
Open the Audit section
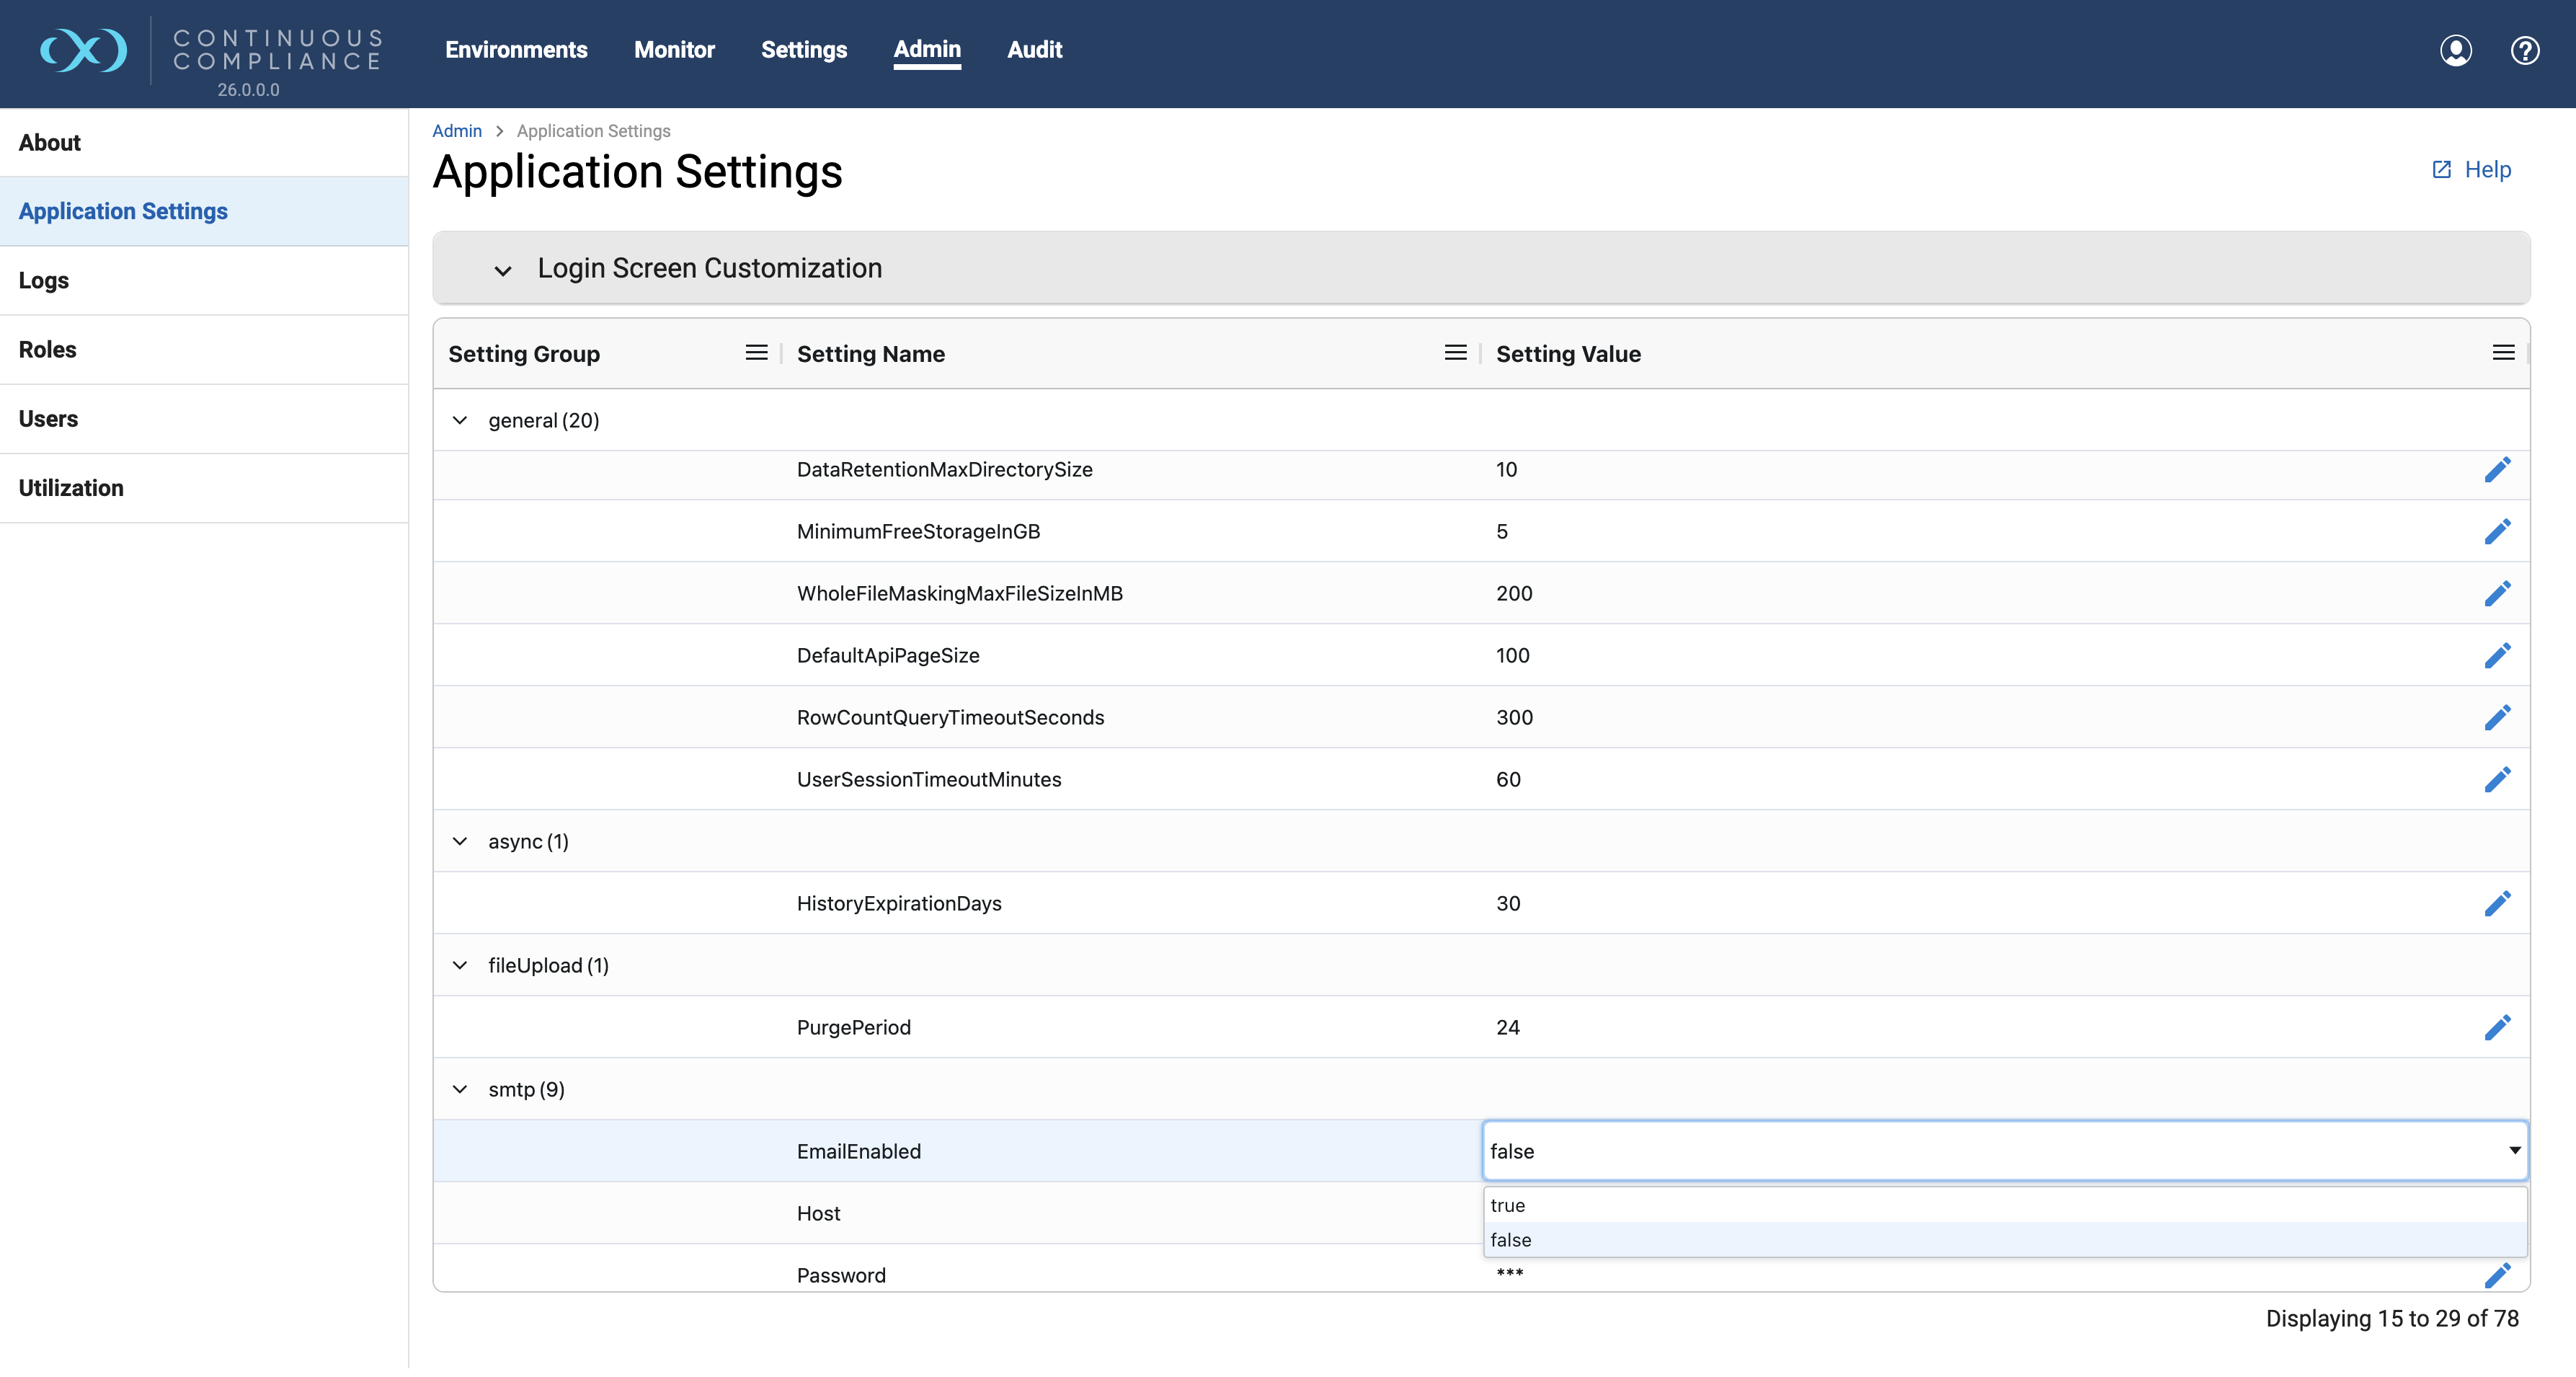[x=1034, y=50]
